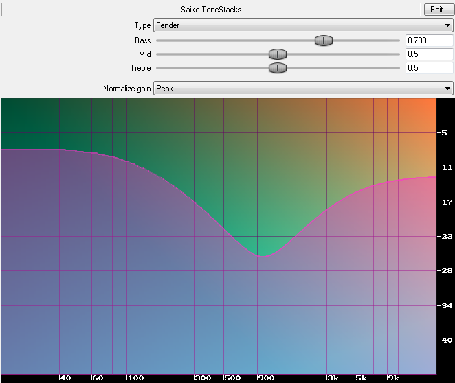455x383 pixels.
Task: Click the Mid label
Action: tap(145, 54)
